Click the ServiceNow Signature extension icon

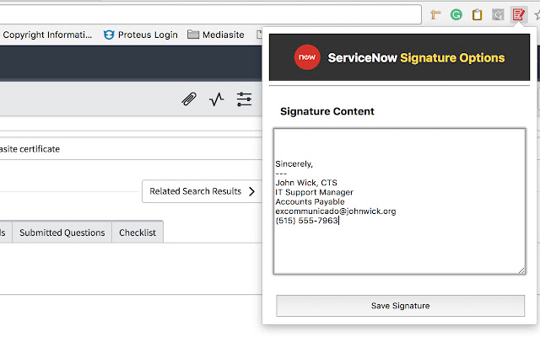click(x=519, y=15)
